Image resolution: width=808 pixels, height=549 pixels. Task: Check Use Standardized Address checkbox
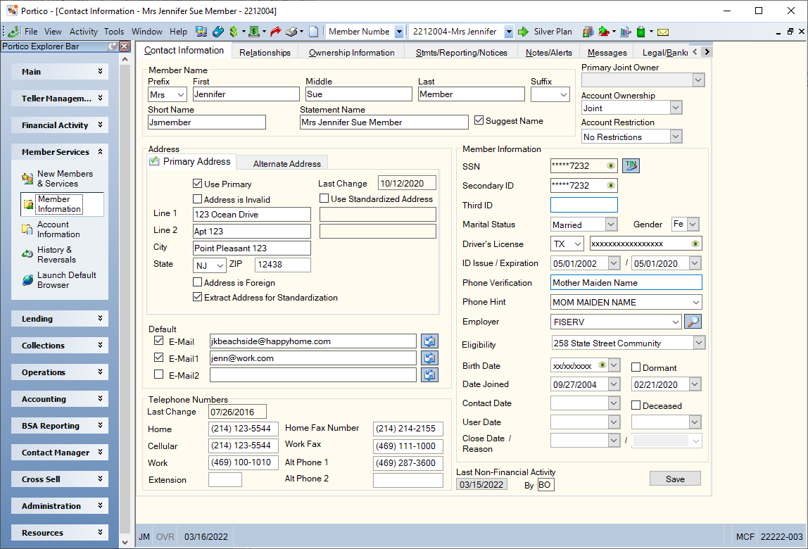[x=324, y=198]
